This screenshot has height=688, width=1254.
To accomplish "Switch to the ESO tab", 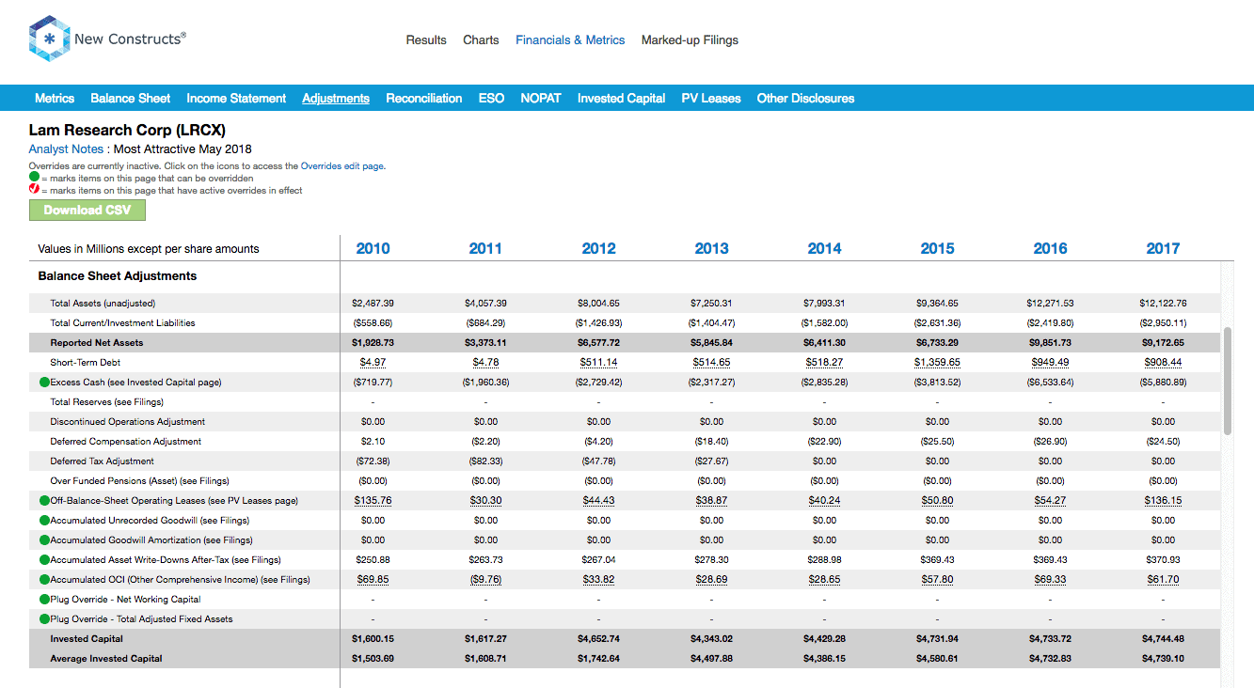I will tap(491, 98).
